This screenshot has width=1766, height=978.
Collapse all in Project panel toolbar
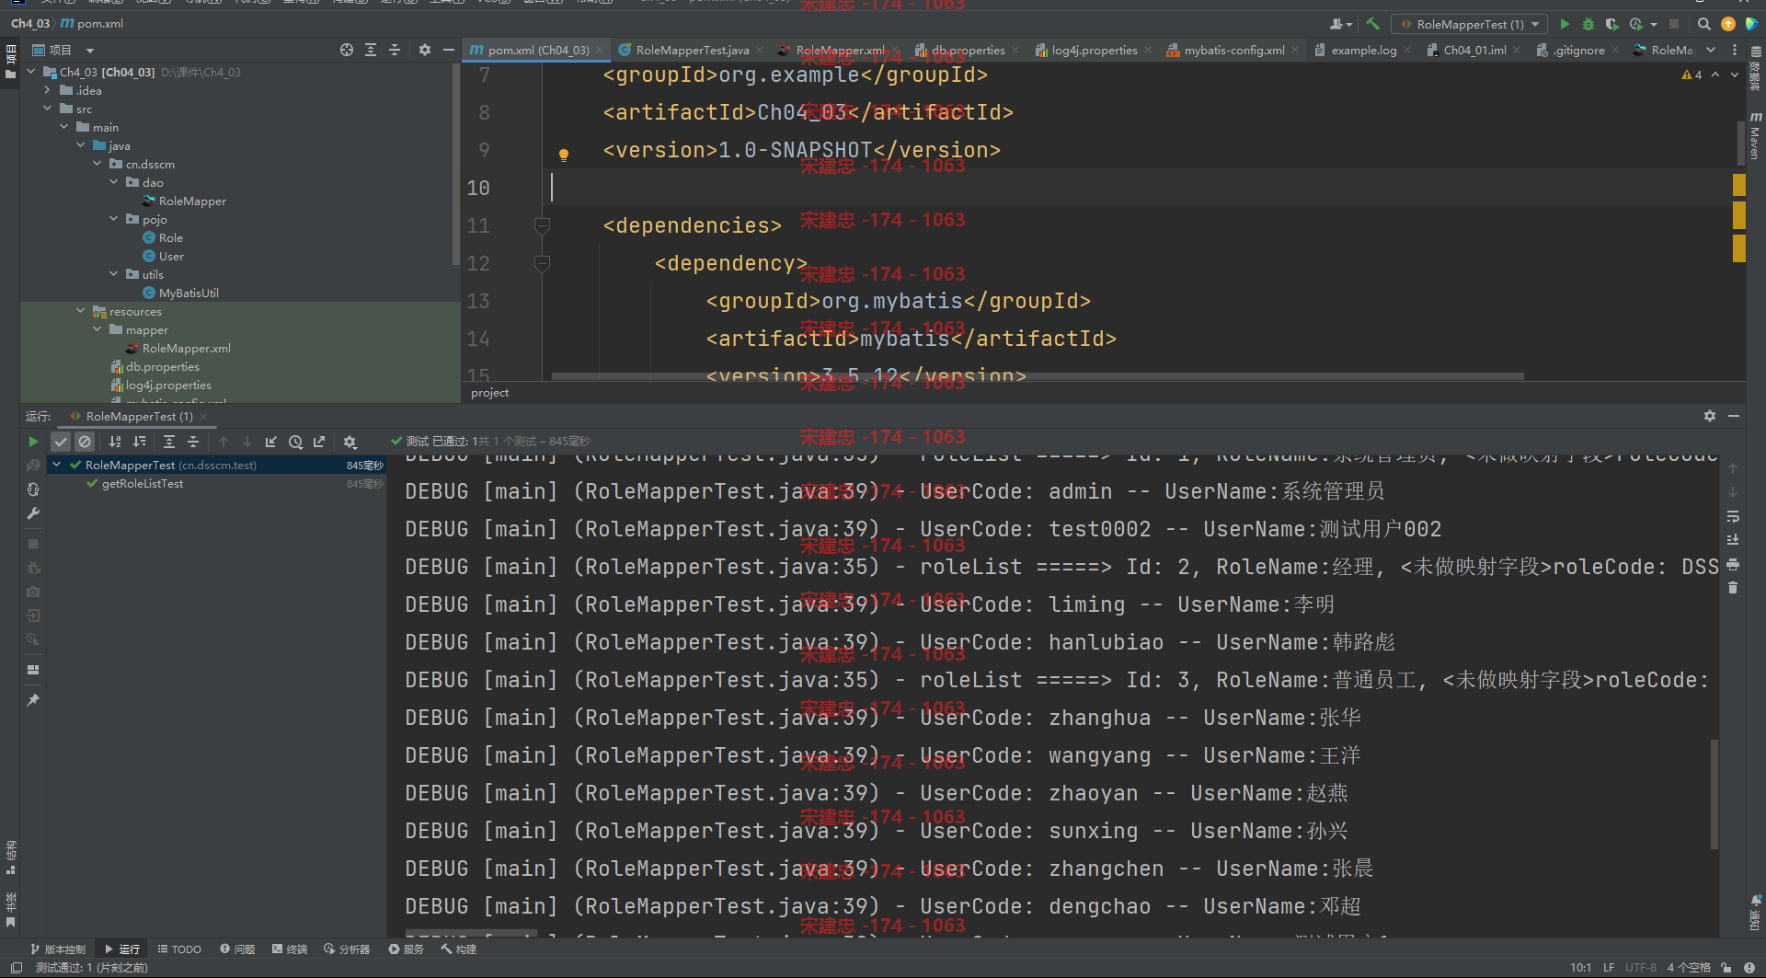[395, 50]
